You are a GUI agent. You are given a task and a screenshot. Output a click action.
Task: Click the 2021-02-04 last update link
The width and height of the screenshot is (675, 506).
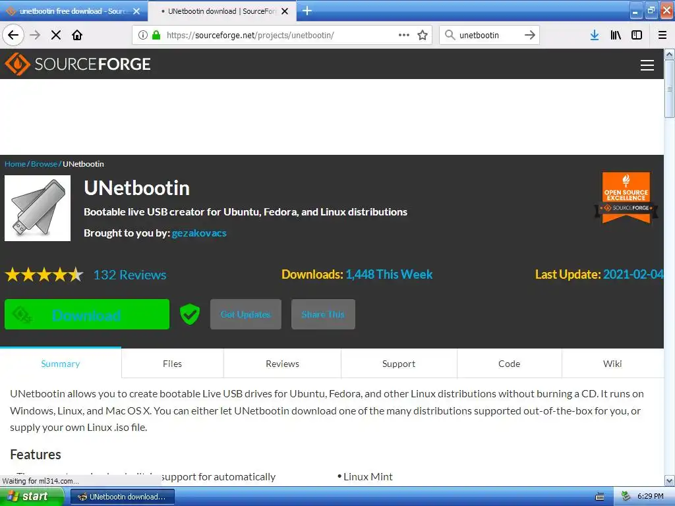point(633,275)
